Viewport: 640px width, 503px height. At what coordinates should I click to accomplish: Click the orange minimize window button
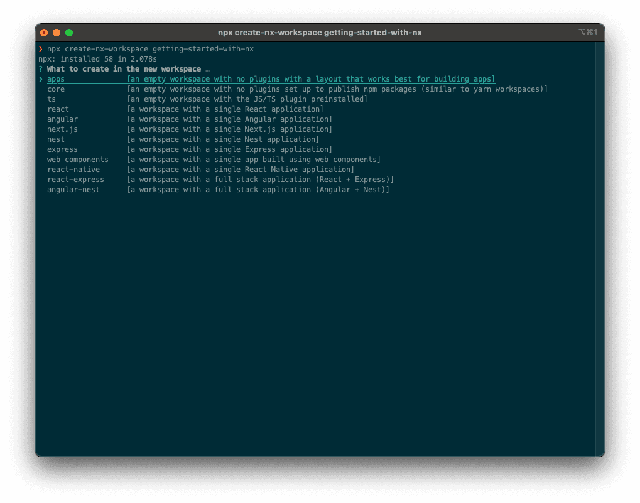click(57, 33)
